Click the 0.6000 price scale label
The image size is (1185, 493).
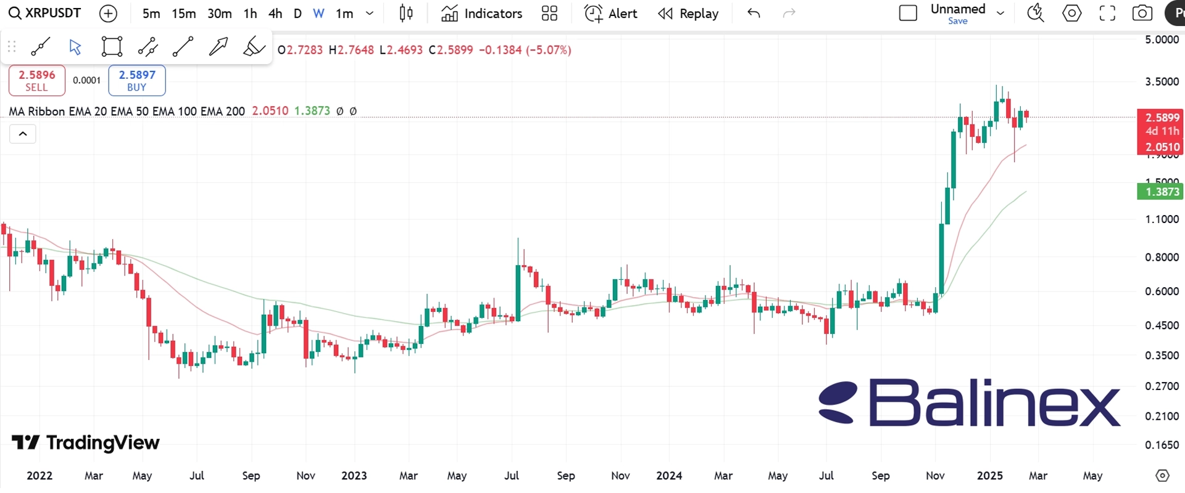point(1162,291)
